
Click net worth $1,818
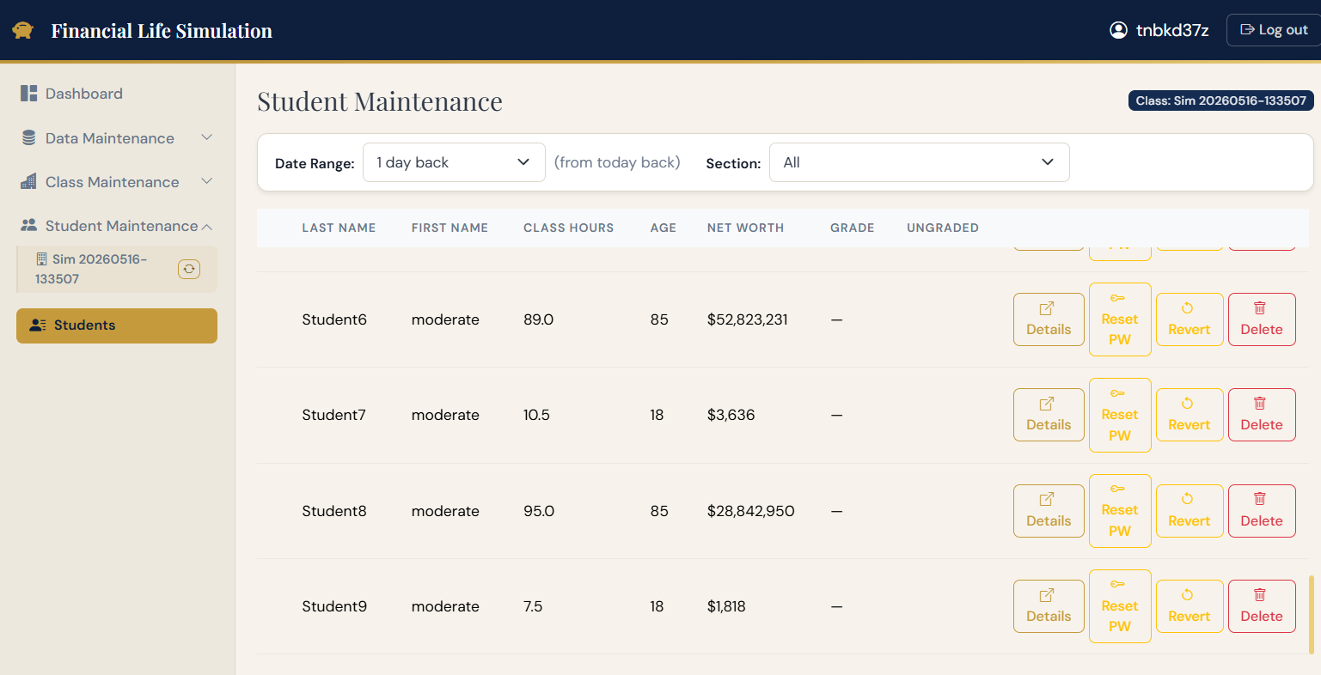coord(726,606)
